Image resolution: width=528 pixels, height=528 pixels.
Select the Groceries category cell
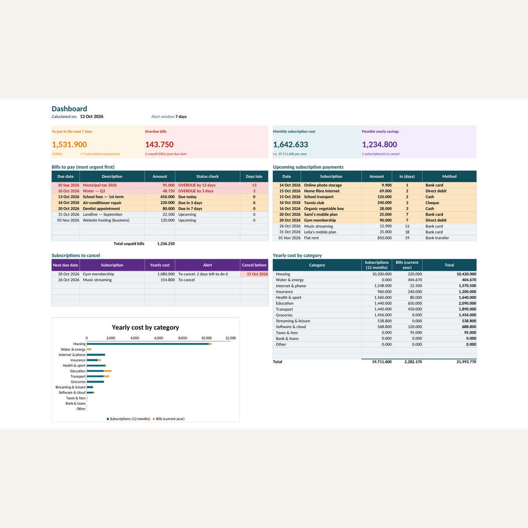tap(317, 315)
